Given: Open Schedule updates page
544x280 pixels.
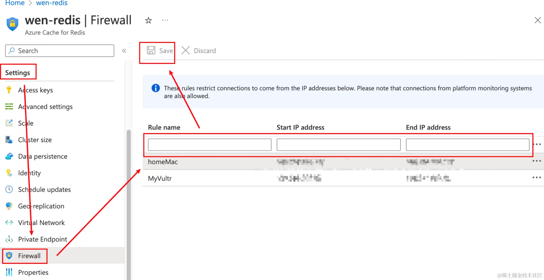Looking at the screenshot, I should pos(44,189).
